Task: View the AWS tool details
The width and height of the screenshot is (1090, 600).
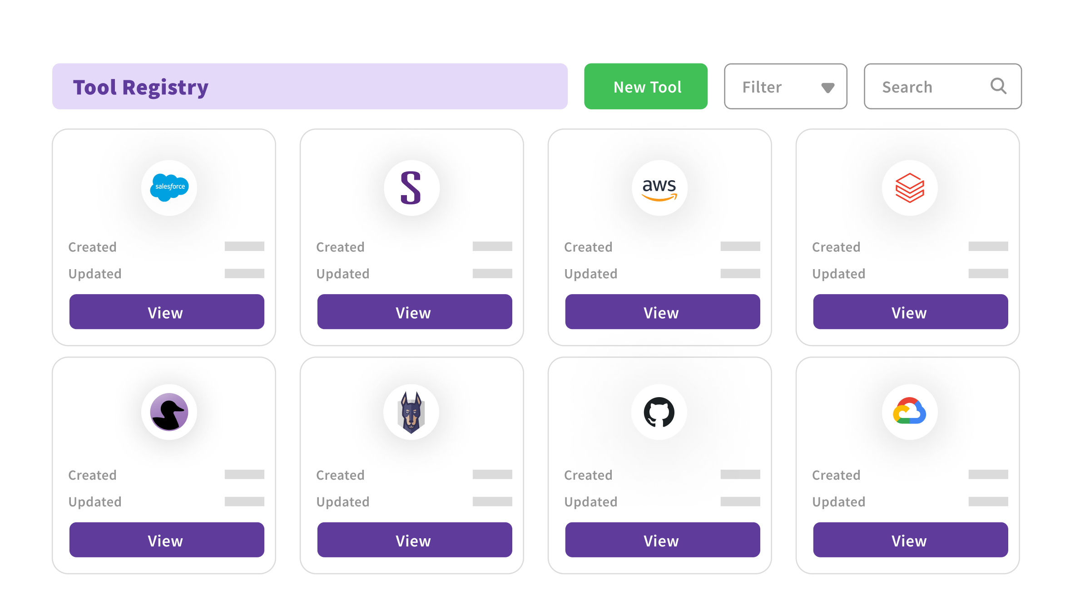Action: 662,312
